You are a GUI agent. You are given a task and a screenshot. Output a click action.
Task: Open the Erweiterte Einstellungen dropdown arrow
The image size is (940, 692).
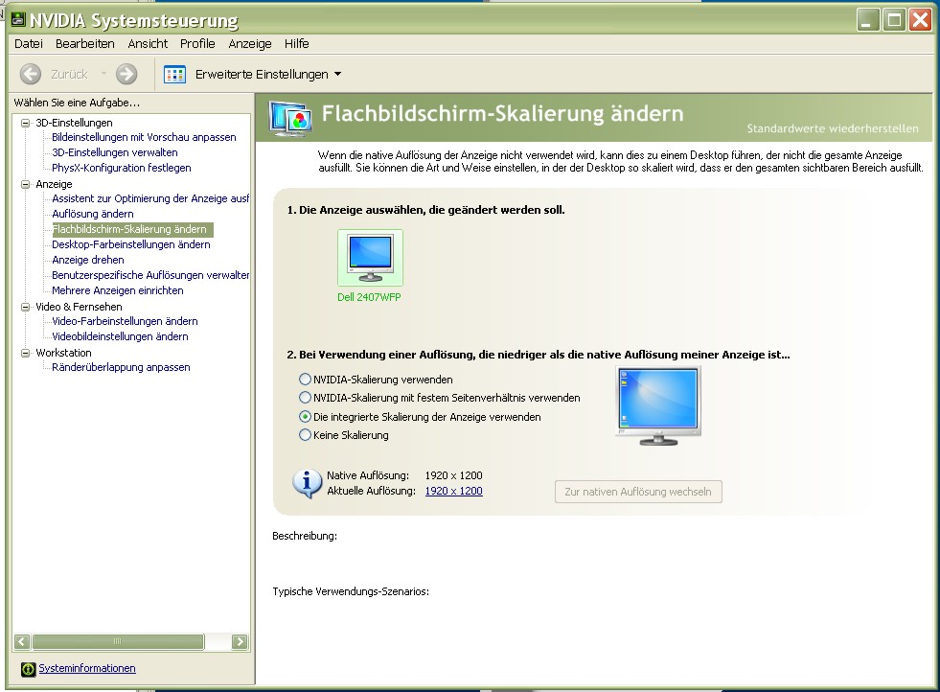click(x=337, y=75)
